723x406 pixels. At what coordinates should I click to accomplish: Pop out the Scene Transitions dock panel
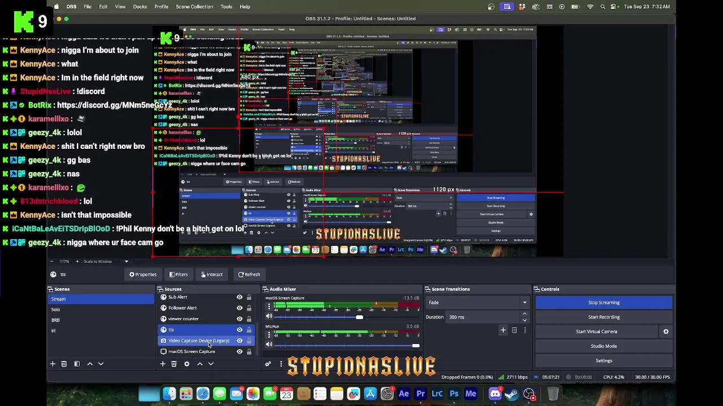click(x=428, y=289)
